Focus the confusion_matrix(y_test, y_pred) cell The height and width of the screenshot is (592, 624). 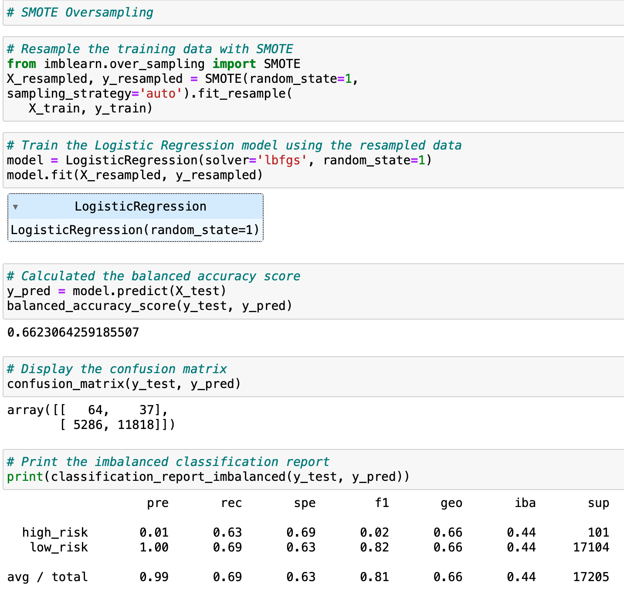pyautogui.click(x=313, y=377)
